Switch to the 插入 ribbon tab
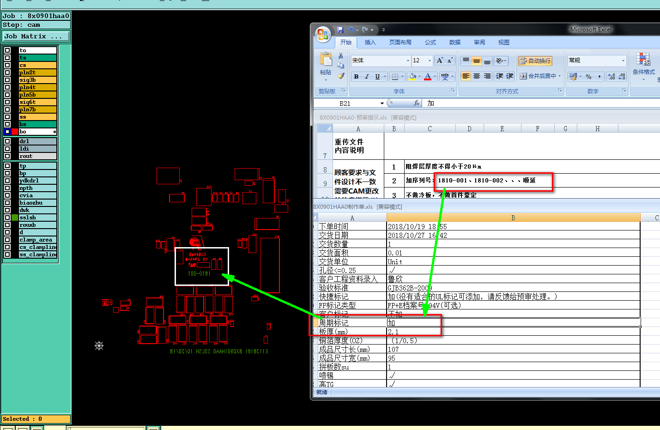The width and height of the screenshot is (660, 430). point(370,42)
